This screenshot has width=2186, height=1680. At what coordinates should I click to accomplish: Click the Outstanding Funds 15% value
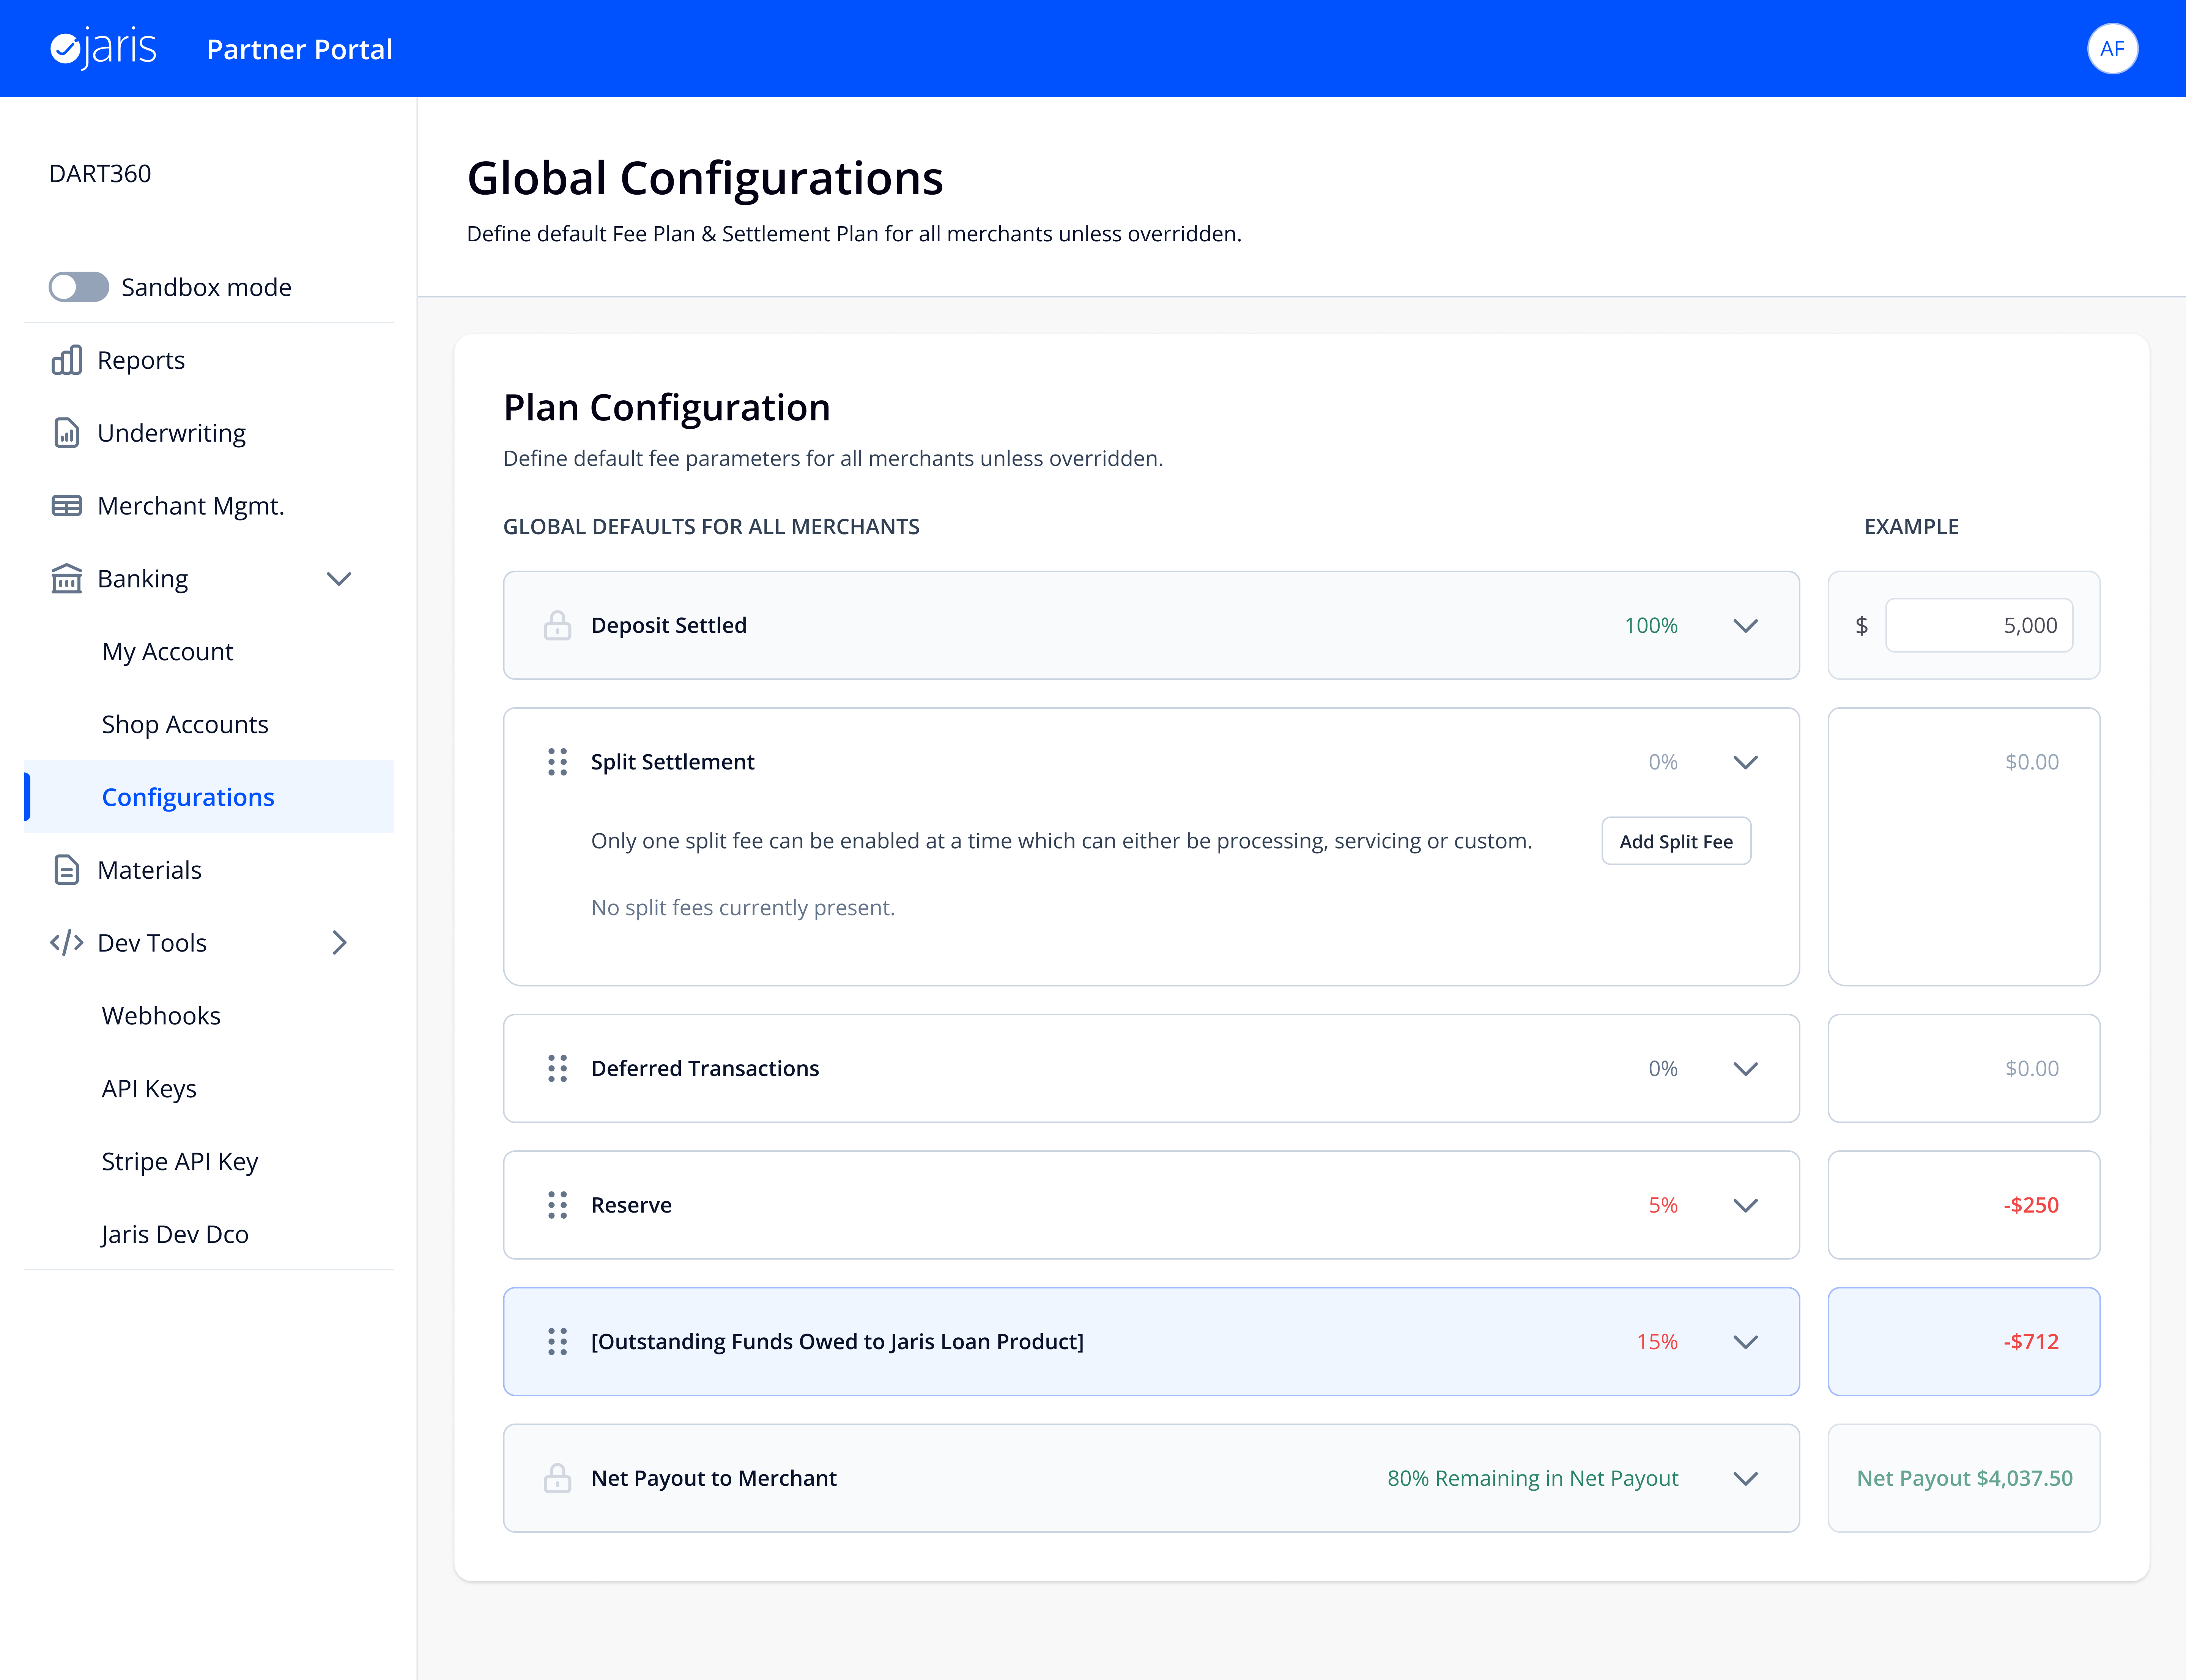[1657, 1342]
